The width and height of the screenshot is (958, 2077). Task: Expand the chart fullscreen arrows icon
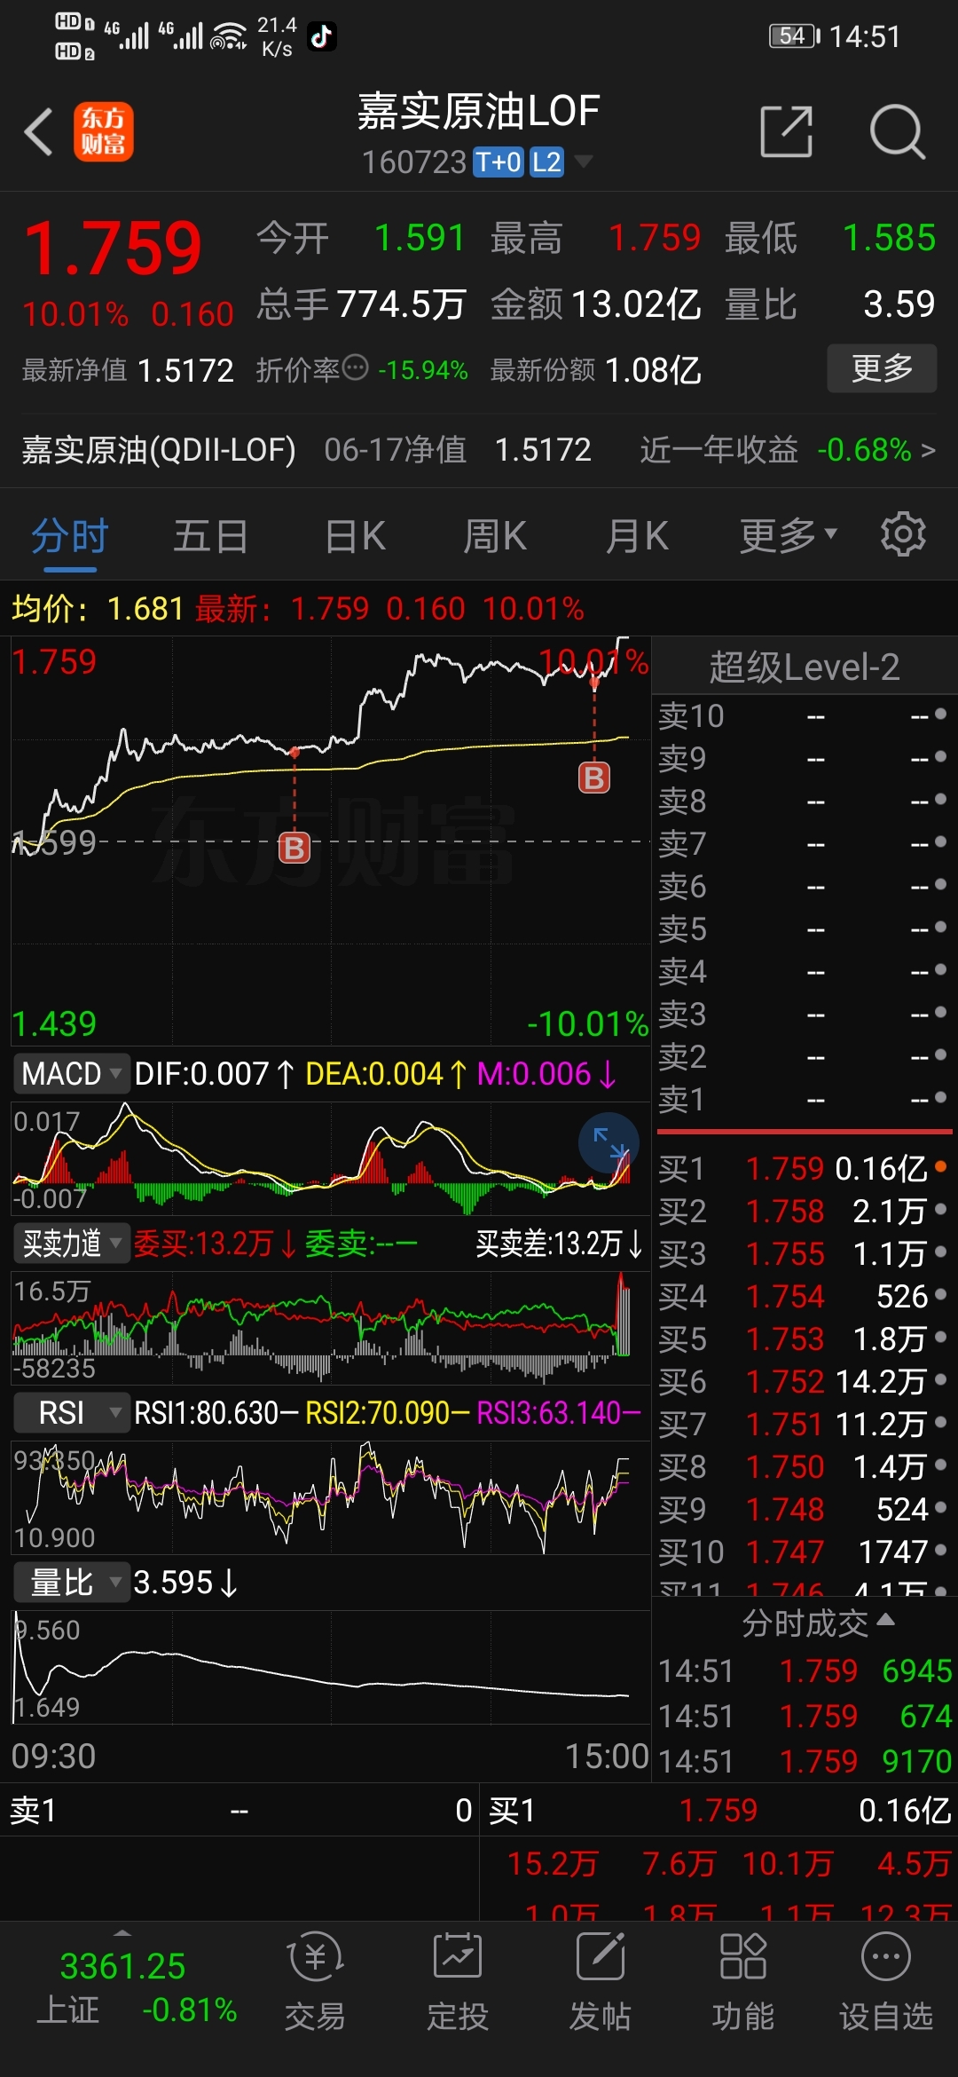[609, 1143]
